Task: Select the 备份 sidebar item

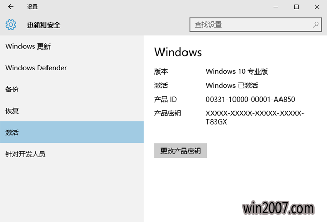Action: point(72,89)
